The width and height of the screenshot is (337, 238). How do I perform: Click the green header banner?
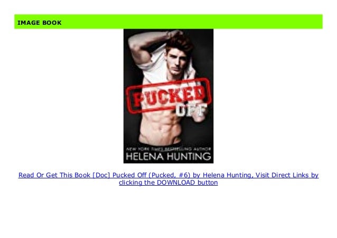[x=168, y=22]
